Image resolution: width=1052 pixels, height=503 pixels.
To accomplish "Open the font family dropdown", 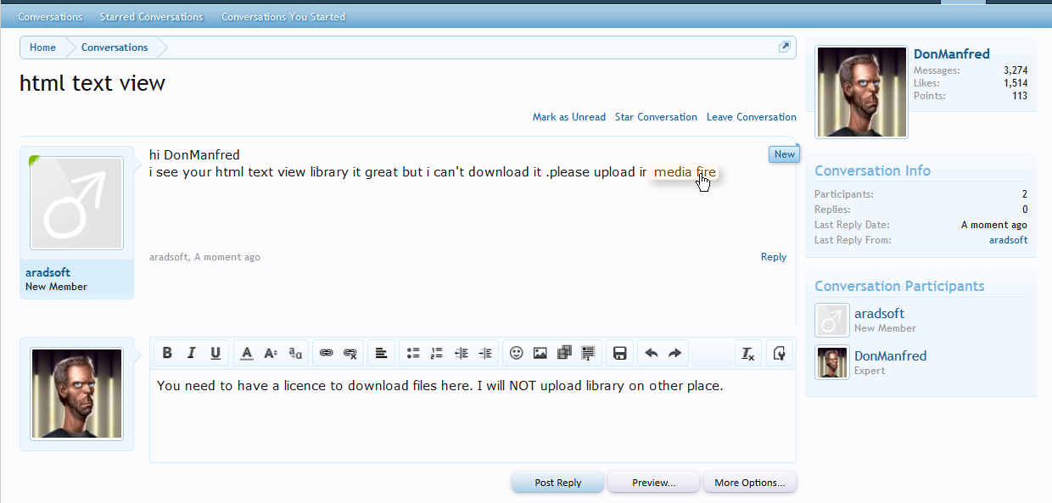I will 295,353.
